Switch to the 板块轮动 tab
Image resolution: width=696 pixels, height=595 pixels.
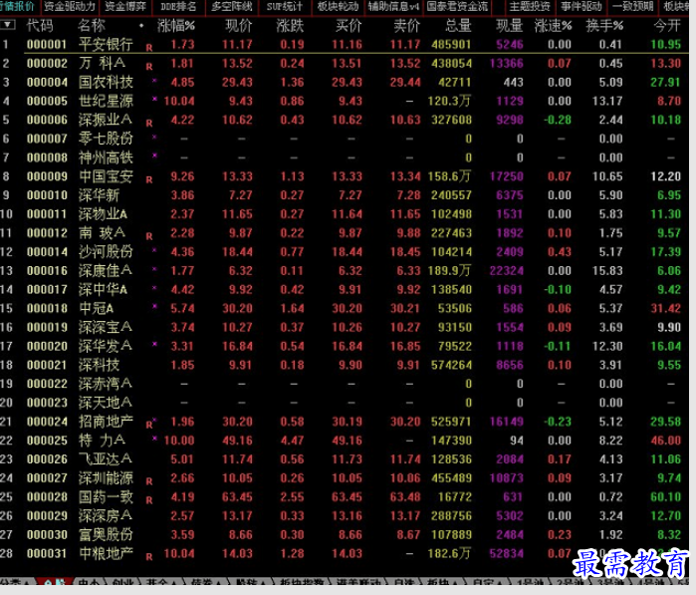[338, 7]
